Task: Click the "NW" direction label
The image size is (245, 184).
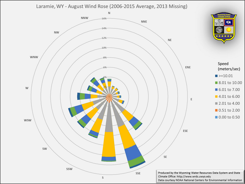Action: (57, 32)
